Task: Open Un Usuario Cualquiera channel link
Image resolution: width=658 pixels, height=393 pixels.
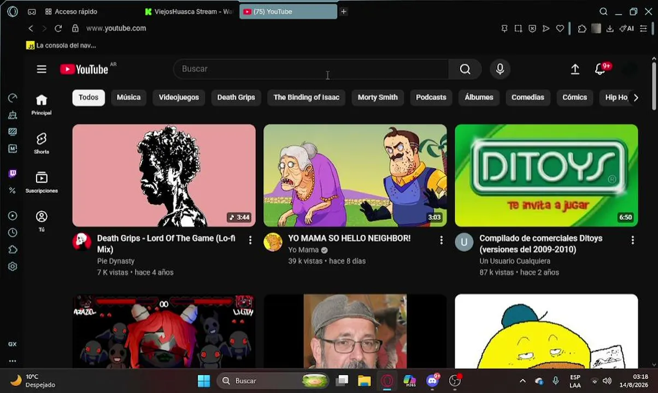Action: 515,261
